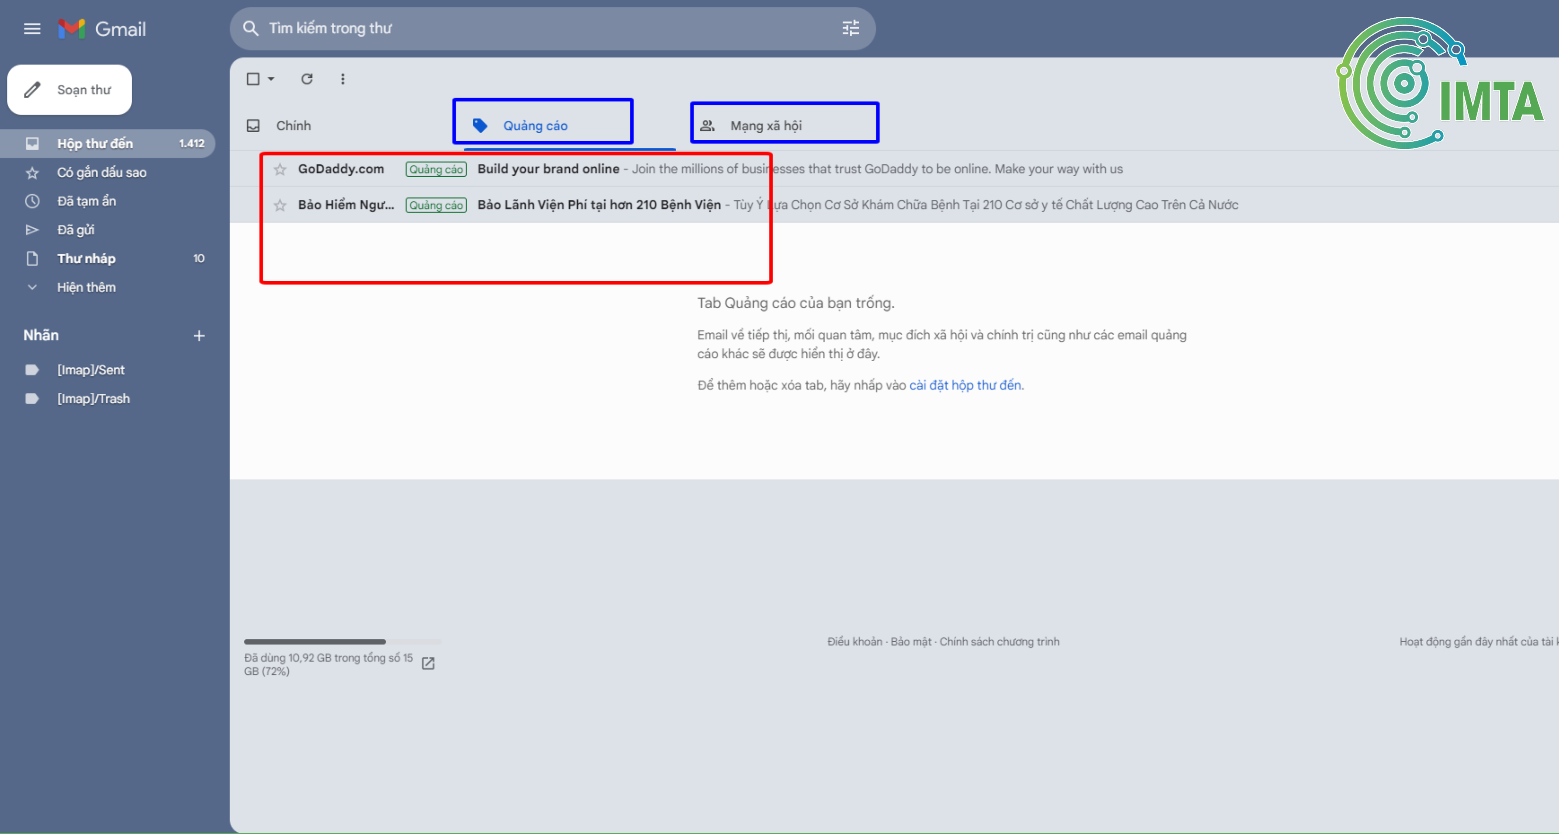Open search filter options icon

pos(850,28)
